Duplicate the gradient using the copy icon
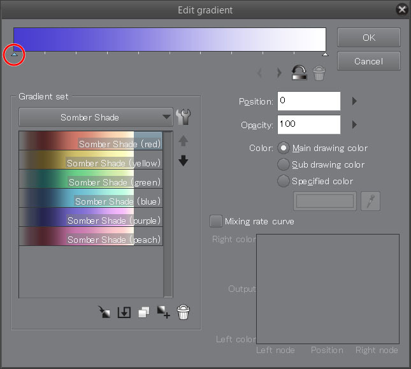This screenshot has width=411, height=369. [144, 312]
